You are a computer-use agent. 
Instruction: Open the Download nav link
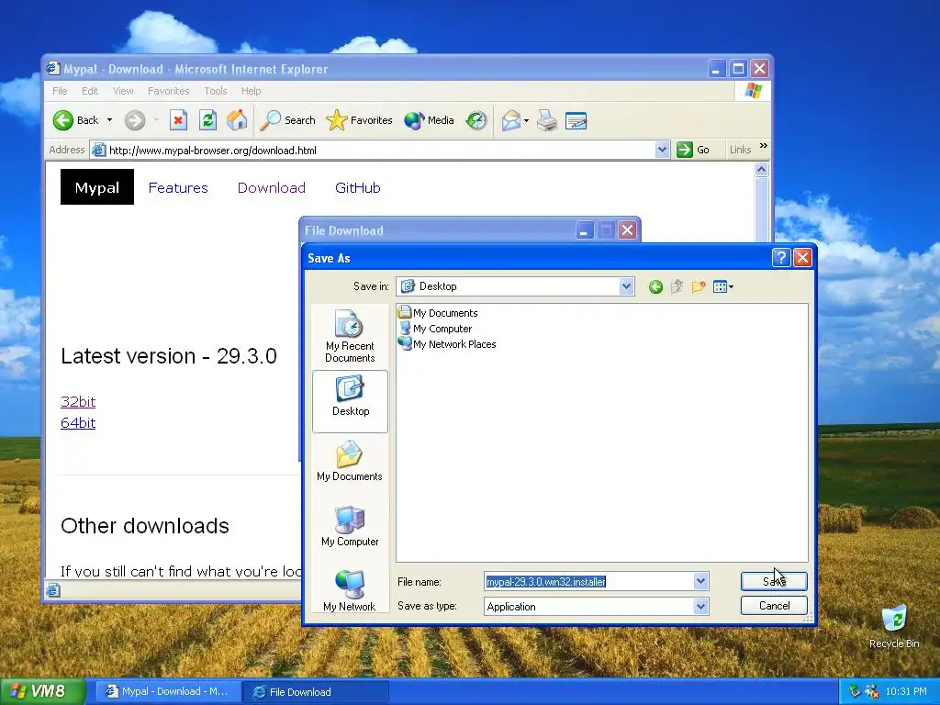pos(272,187)
